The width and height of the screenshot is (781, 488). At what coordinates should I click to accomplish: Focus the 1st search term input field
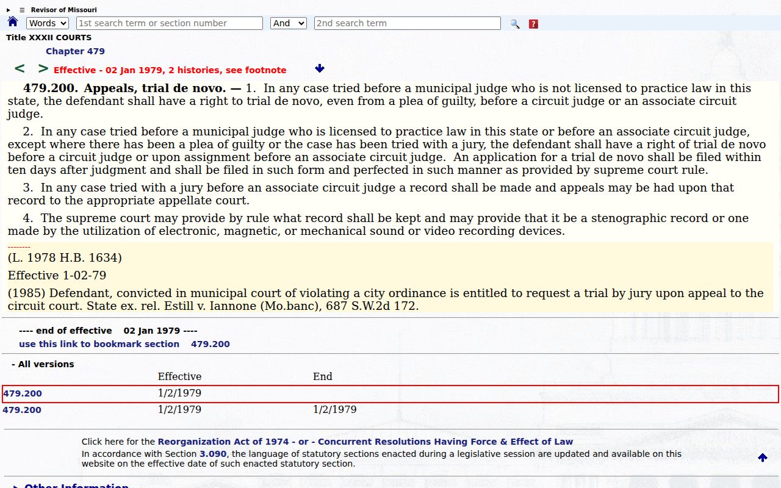[x=170, y=23]
